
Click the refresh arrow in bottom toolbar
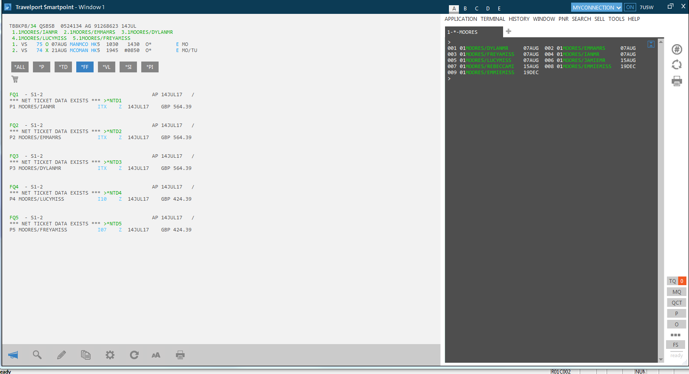coord(134,355)
